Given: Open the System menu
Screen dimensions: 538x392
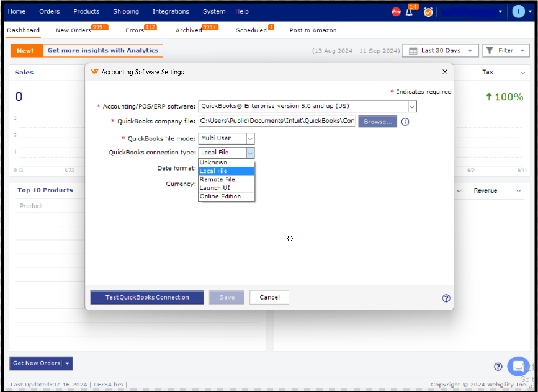Looking at the screenshot, I should pos(213,11).
